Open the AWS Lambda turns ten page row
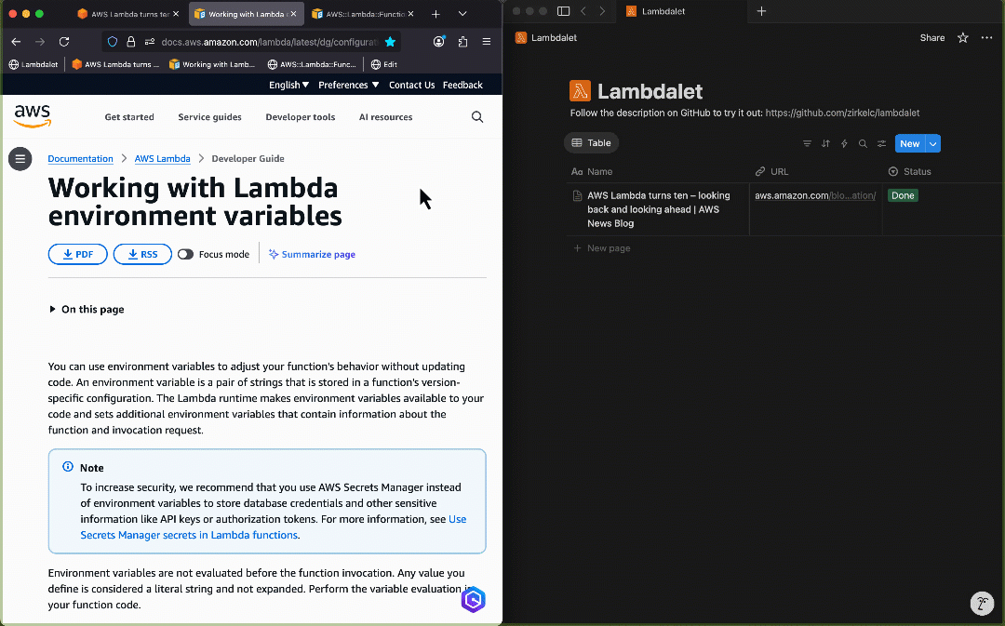The width and height of the screenshot is (1005, 626). [x=659, y=209]
